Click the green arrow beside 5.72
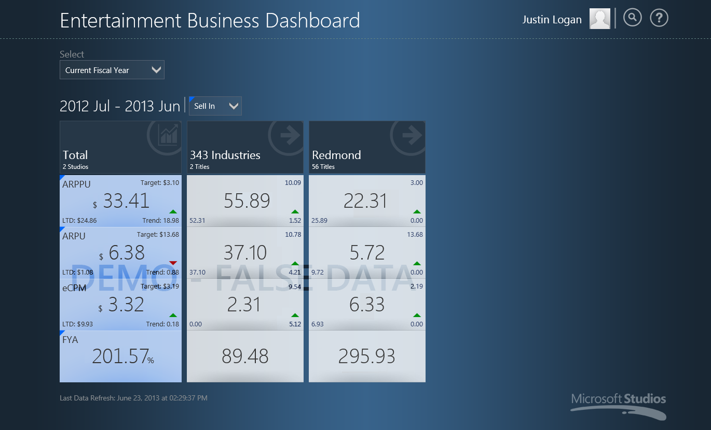Image resolution: width=711 pixels, height=430 pixels. pyautogui.click(x=417, y=263)
